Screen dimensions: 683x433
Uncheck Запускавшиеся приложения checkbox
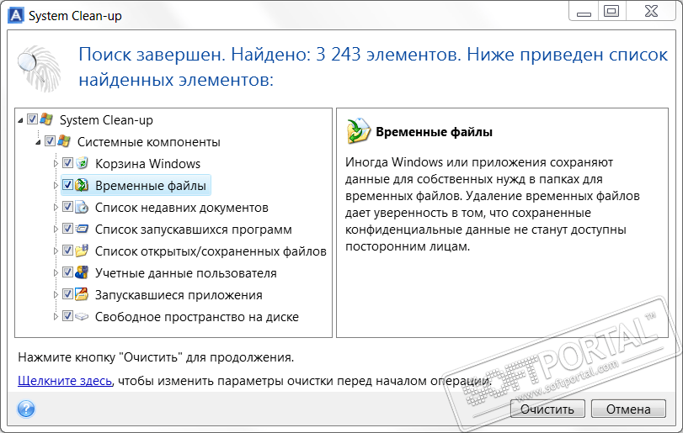pyautogui.click(x=67, y=294)
